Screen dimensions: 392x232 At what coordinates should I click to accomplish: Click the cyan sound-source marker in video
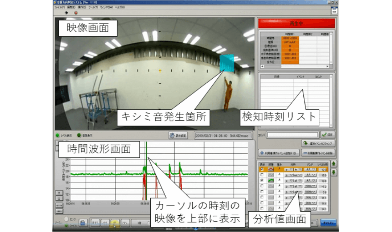227,63
